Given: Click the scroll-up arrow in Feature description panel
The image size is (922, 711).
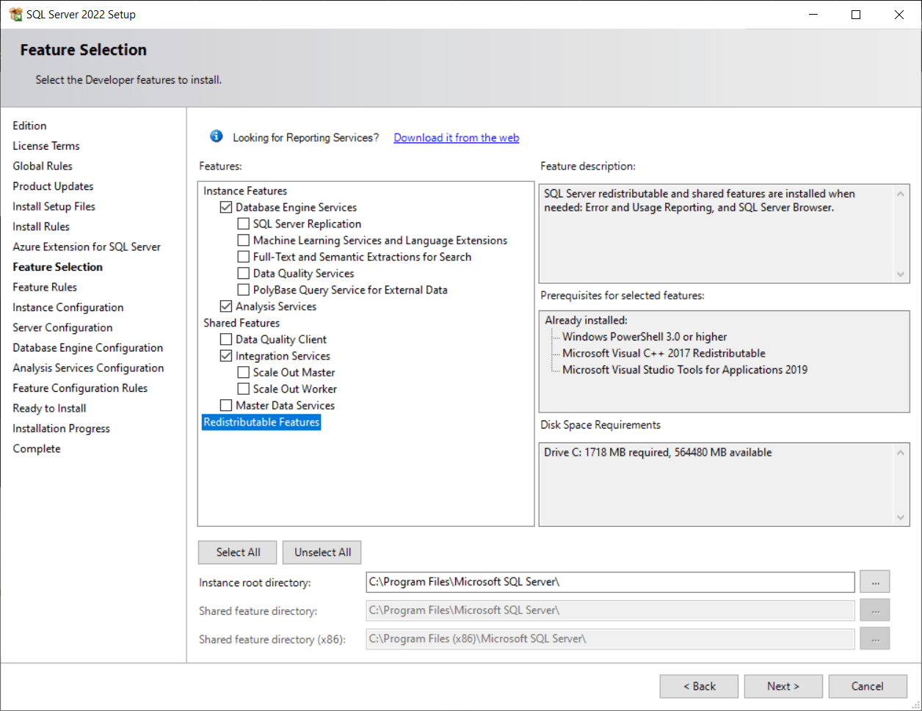Looking at the screenshot, I should coord(901,193).
